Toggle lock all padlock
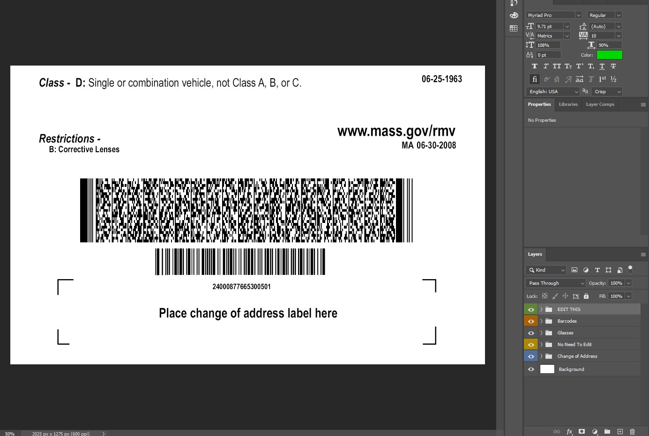 586,296
